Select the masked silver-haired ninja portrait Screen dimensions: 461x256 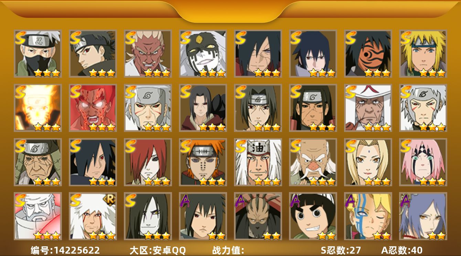[38, 53]
